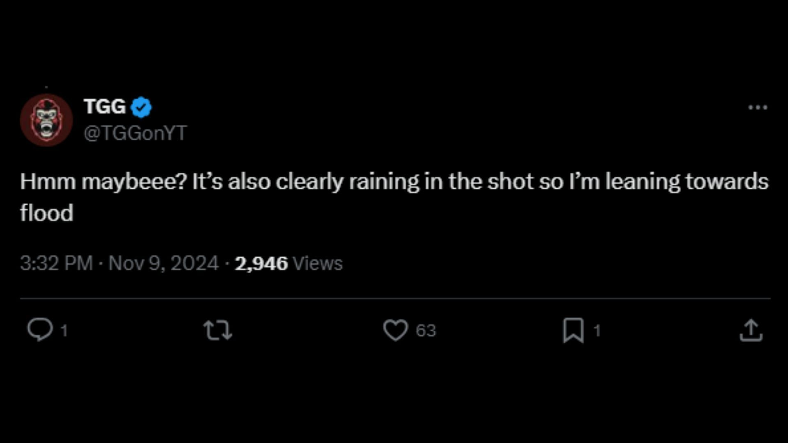Screen dimensions: 788x443
Task: Click the word flood in tweet
Action: pyautogui.click(x=46, y=213)
